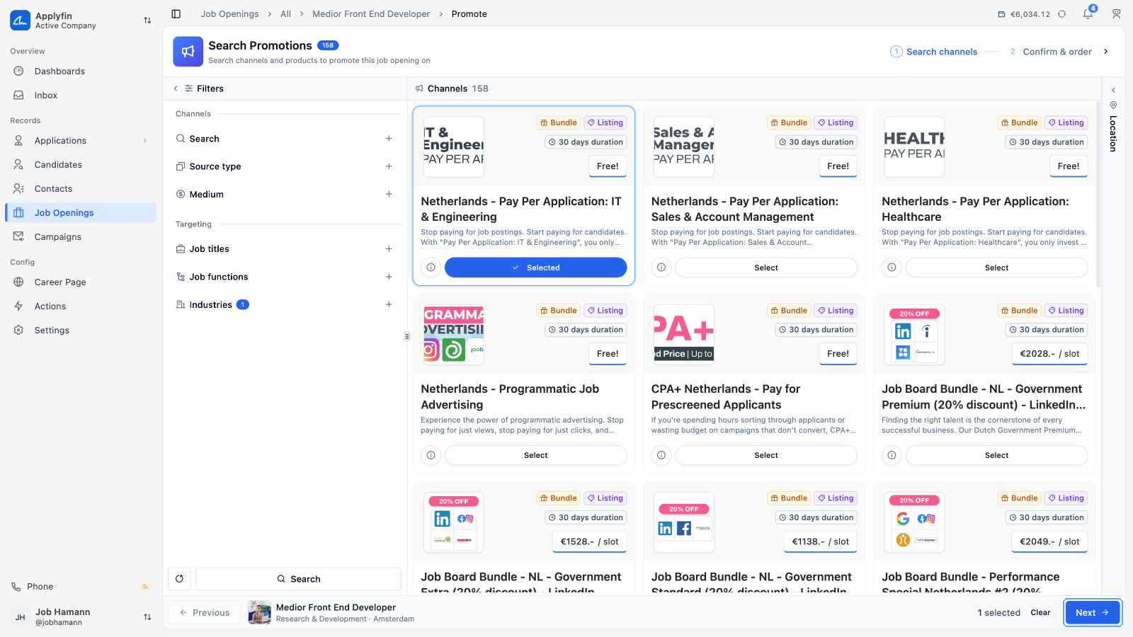Image resolution: width=1133 pixels, height=637 pixels.
Task: Open the location pin panel
Action: 1113,105
